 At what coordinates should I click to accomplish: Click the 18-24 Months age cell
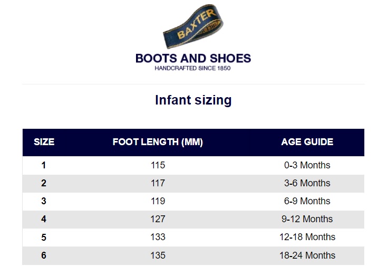tap(307, 255)
